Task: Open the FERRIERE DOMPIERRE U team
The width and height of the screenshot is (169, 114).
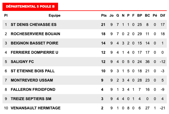Action: click(35, 52)
